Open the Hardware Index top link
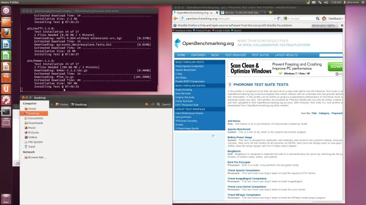 [x=182, y=30]
